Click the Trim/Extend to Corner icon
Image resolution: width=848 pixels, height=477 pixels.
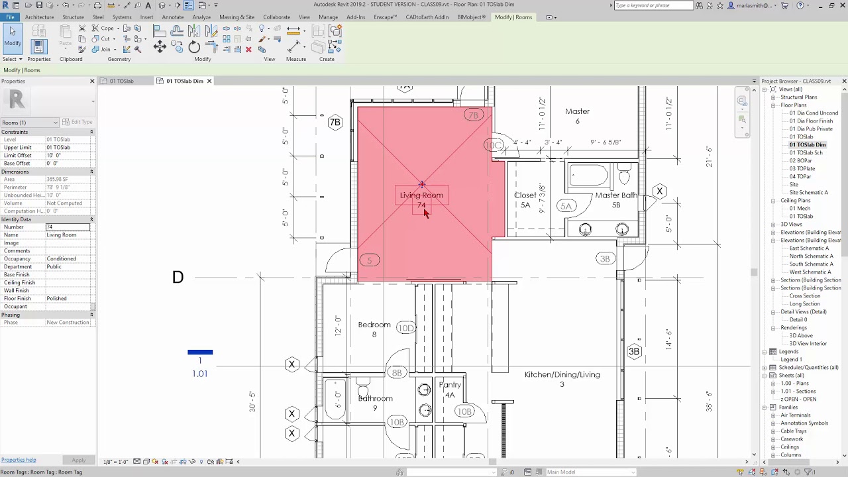point(211,46)
